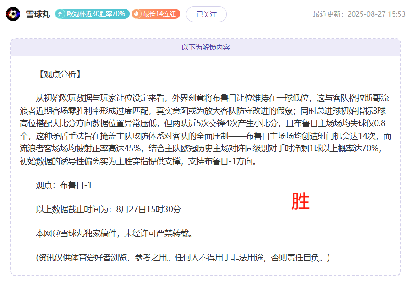This screenshot has height=282, width=411.
Task: Click the up-arrow icon in win-rate badge
Action: [x=60, y=14]
